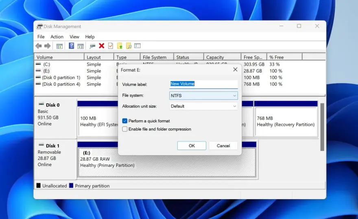358x219 pixels.
Task: Select the (E:) 28.87 GB RAW partition
Action: 167,162
